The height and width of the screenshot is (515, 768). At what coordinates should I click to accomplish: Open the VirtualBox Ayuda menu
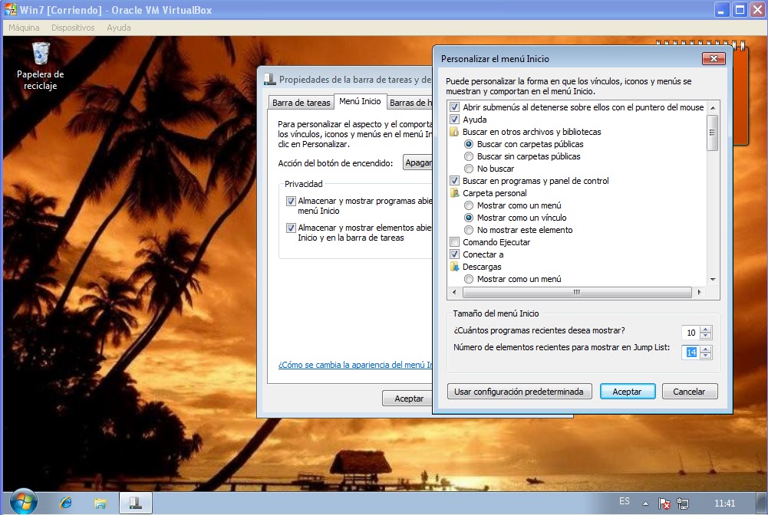click(118, 28)
